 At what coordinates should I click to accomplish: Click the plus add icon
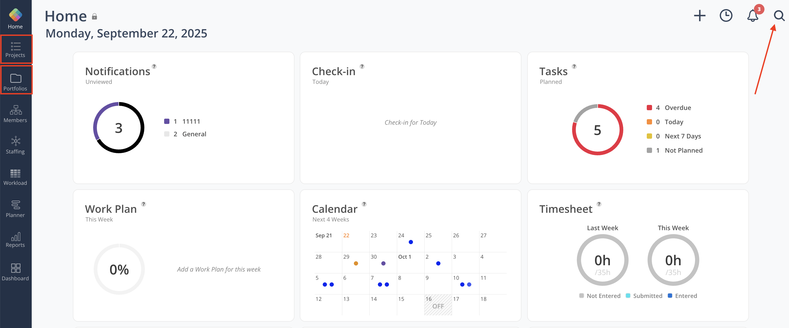point(699,16)
